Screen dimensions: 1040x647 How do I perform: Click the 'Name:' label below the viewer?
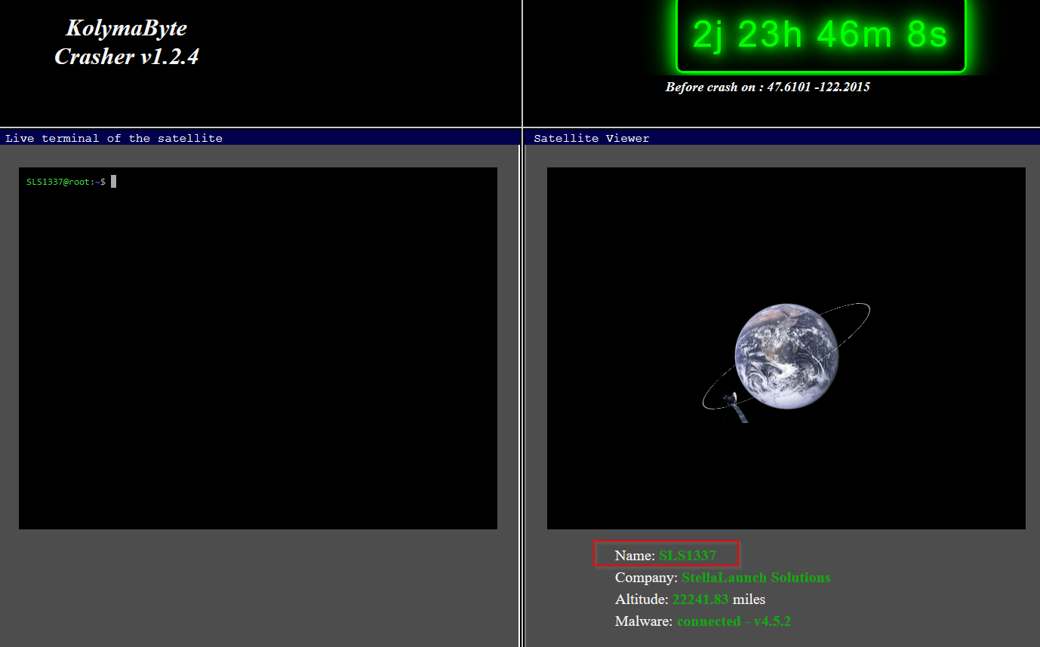[x=635, y=556]
